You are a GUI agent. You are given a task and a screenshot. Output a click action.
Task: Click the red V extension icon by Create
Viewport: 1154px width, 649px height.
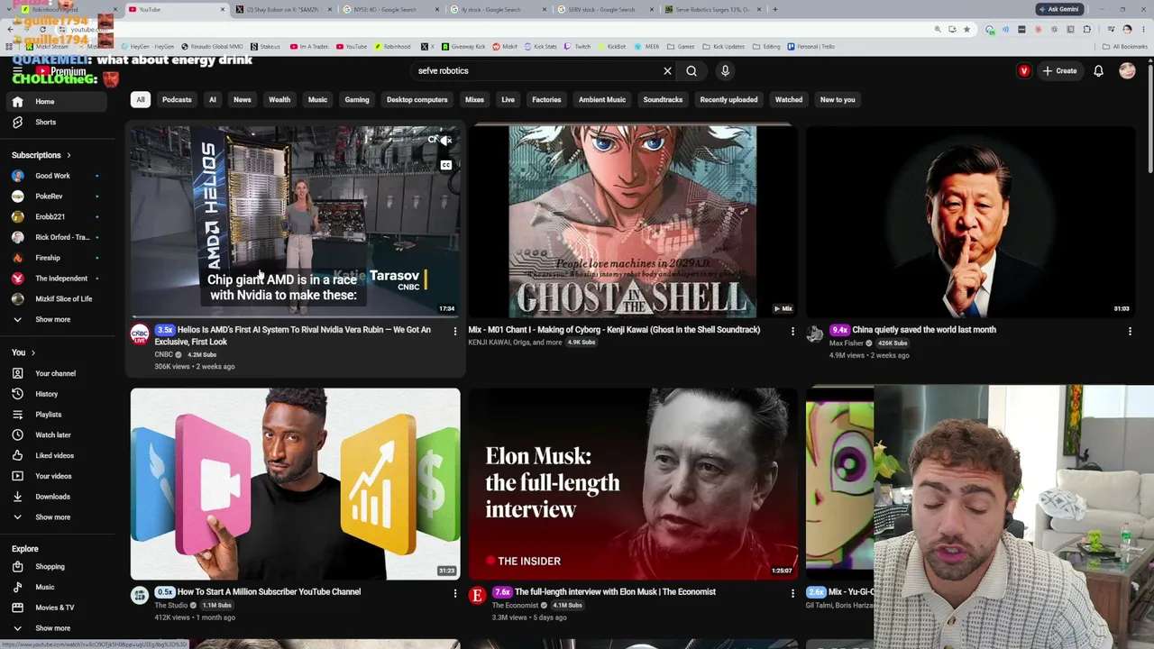coord(1024,71)
